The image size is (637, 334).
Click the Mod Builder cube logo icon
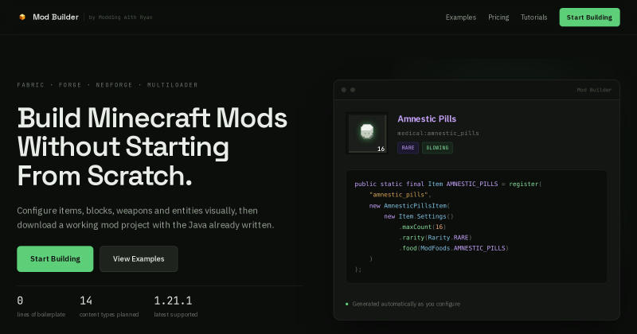click(22, 17)
